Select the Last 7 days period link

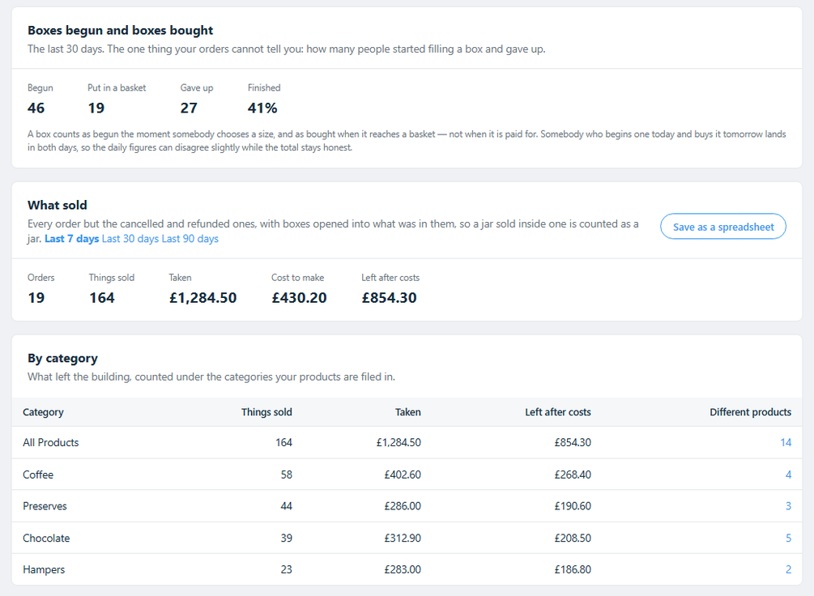[71, 239]
